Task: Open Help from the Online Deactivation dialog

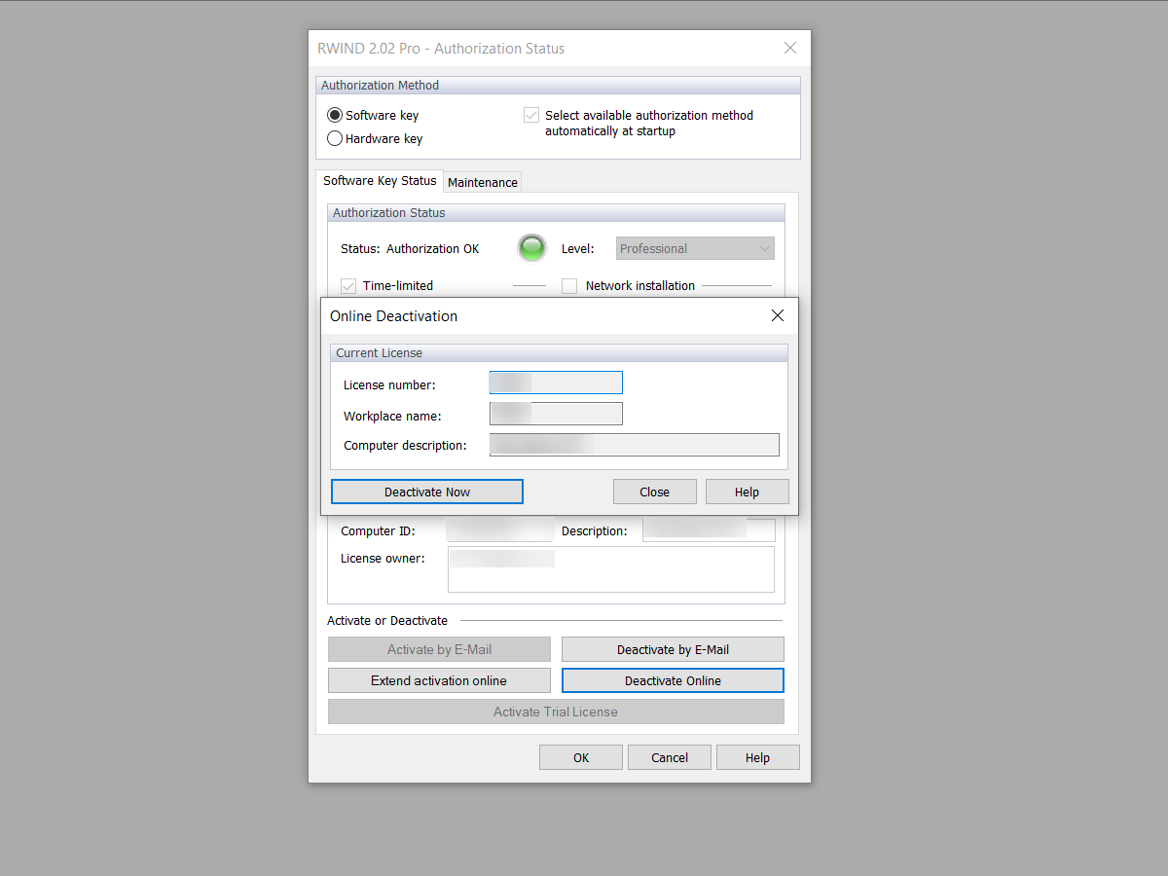Action: pyautogui.click(x=747, y=492)
